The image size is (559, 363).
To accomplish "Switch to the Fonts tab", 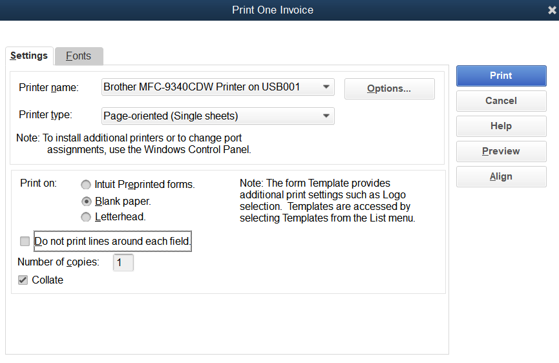I will pyautogui.click(x=79, y=56).
